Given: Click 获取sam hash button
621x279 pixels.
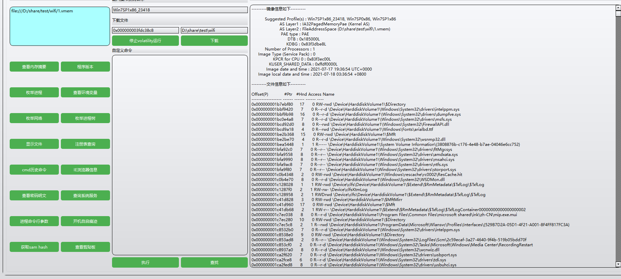Looking at the screenshot, I should [x=34, y=247].
